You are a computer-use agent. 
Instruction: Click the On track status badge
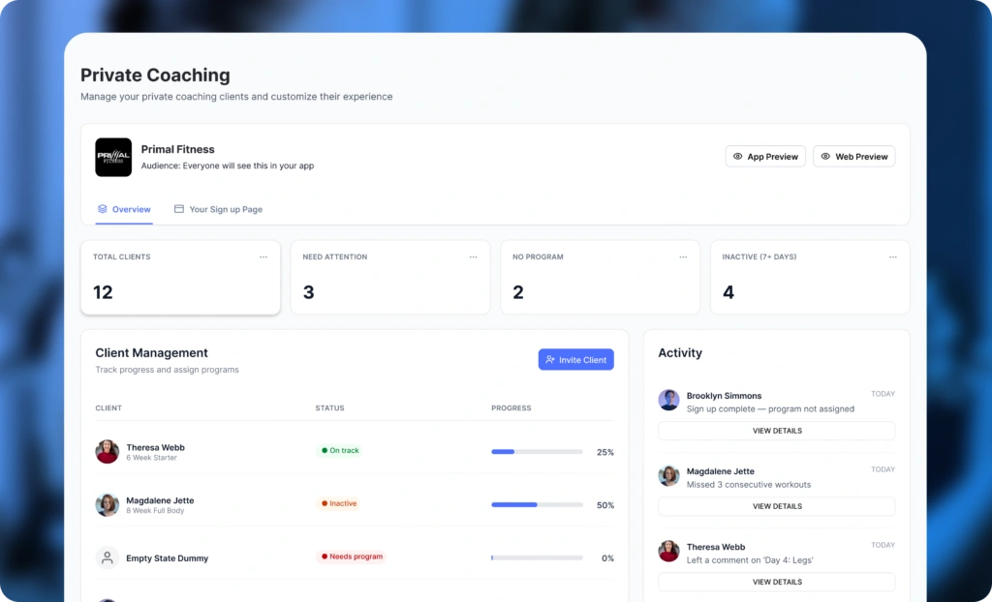tap(340, 450)
